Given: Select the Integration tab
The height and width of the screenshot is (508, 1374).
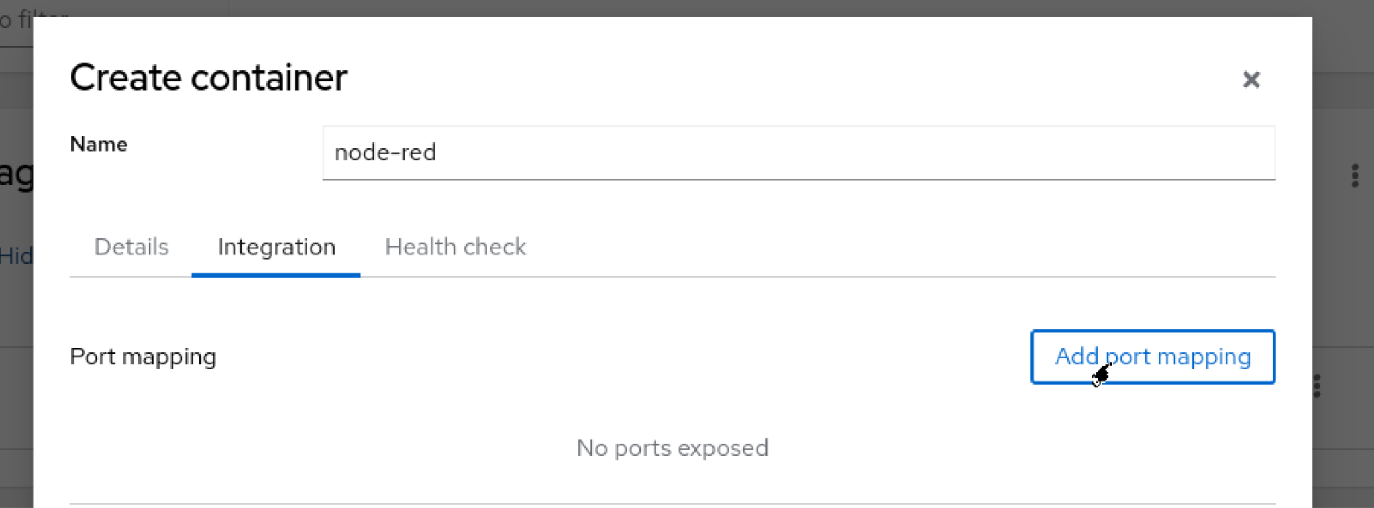Looking at the screenshot, I should 276,247.
